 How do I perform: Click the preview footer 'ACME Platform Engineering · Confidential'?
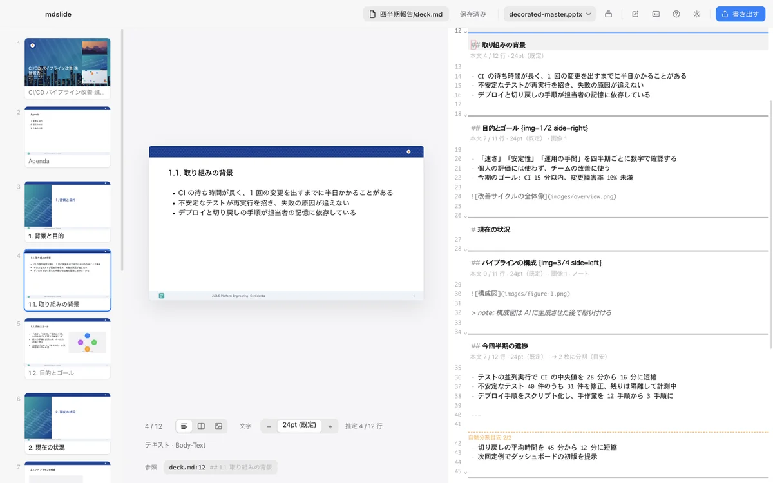(x=238, y=296)
